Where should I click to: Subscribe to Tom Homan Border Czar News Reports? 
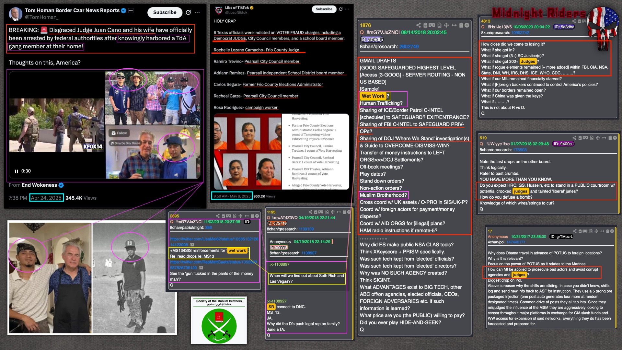tap(165, 12)
